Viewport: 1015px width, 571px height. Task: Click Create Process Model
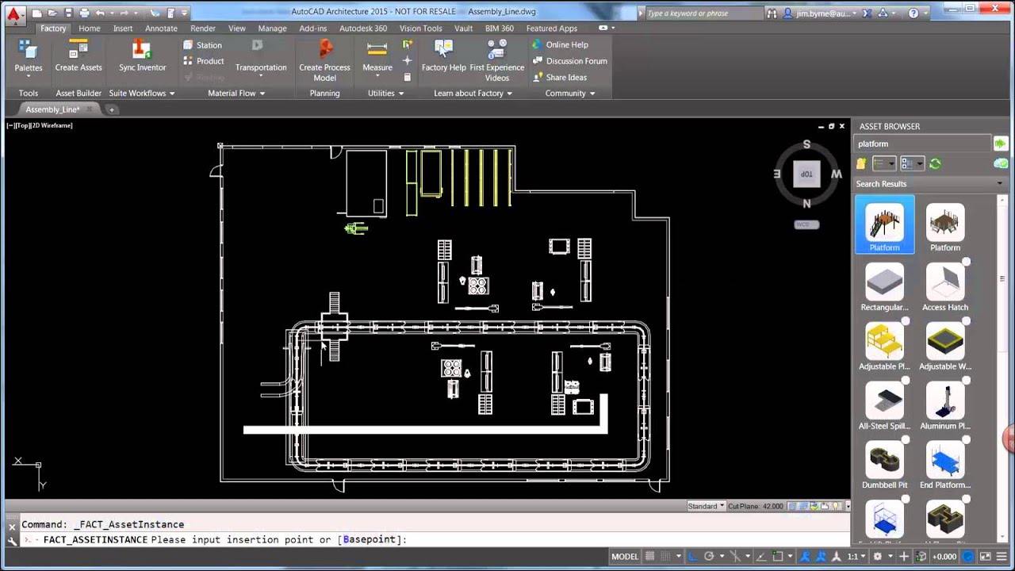324,60
